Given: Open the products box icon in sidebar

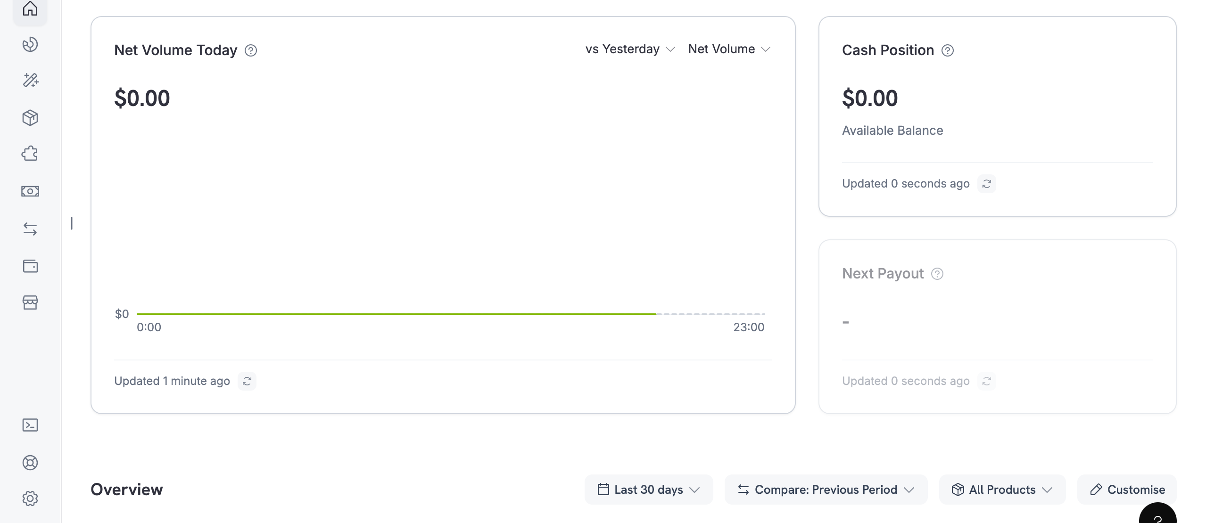Looking at the screenshot, I should click(30, 118).
